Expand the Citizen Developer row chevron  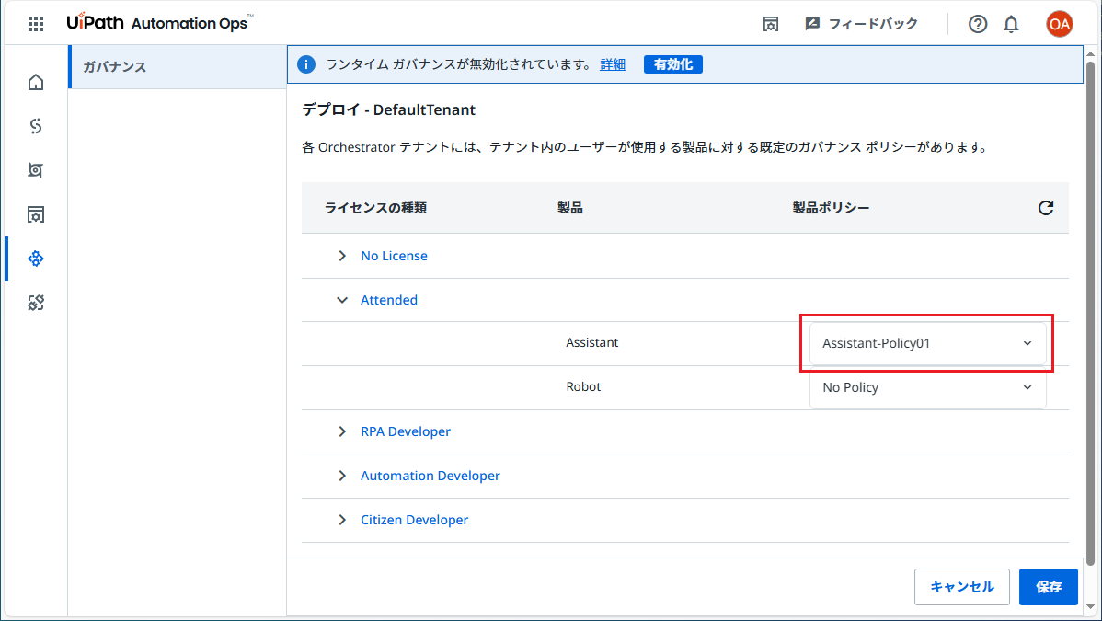pyautogui.click(x=342, y=521)
